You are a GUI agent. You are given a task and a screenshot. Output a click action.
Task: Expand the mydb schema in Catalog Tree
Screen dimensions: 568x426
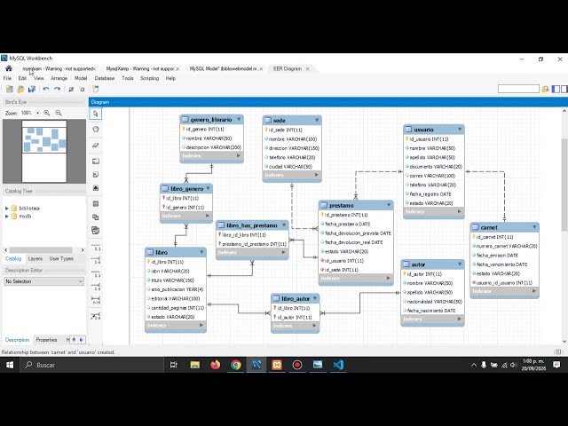(6, 217)
